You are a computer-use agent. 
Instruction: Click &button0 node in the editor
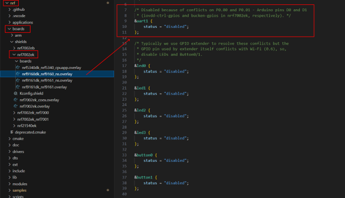pos(143,155)
